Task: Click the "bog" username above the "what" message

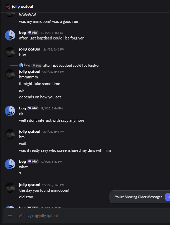Action: [x=22, y=161]
